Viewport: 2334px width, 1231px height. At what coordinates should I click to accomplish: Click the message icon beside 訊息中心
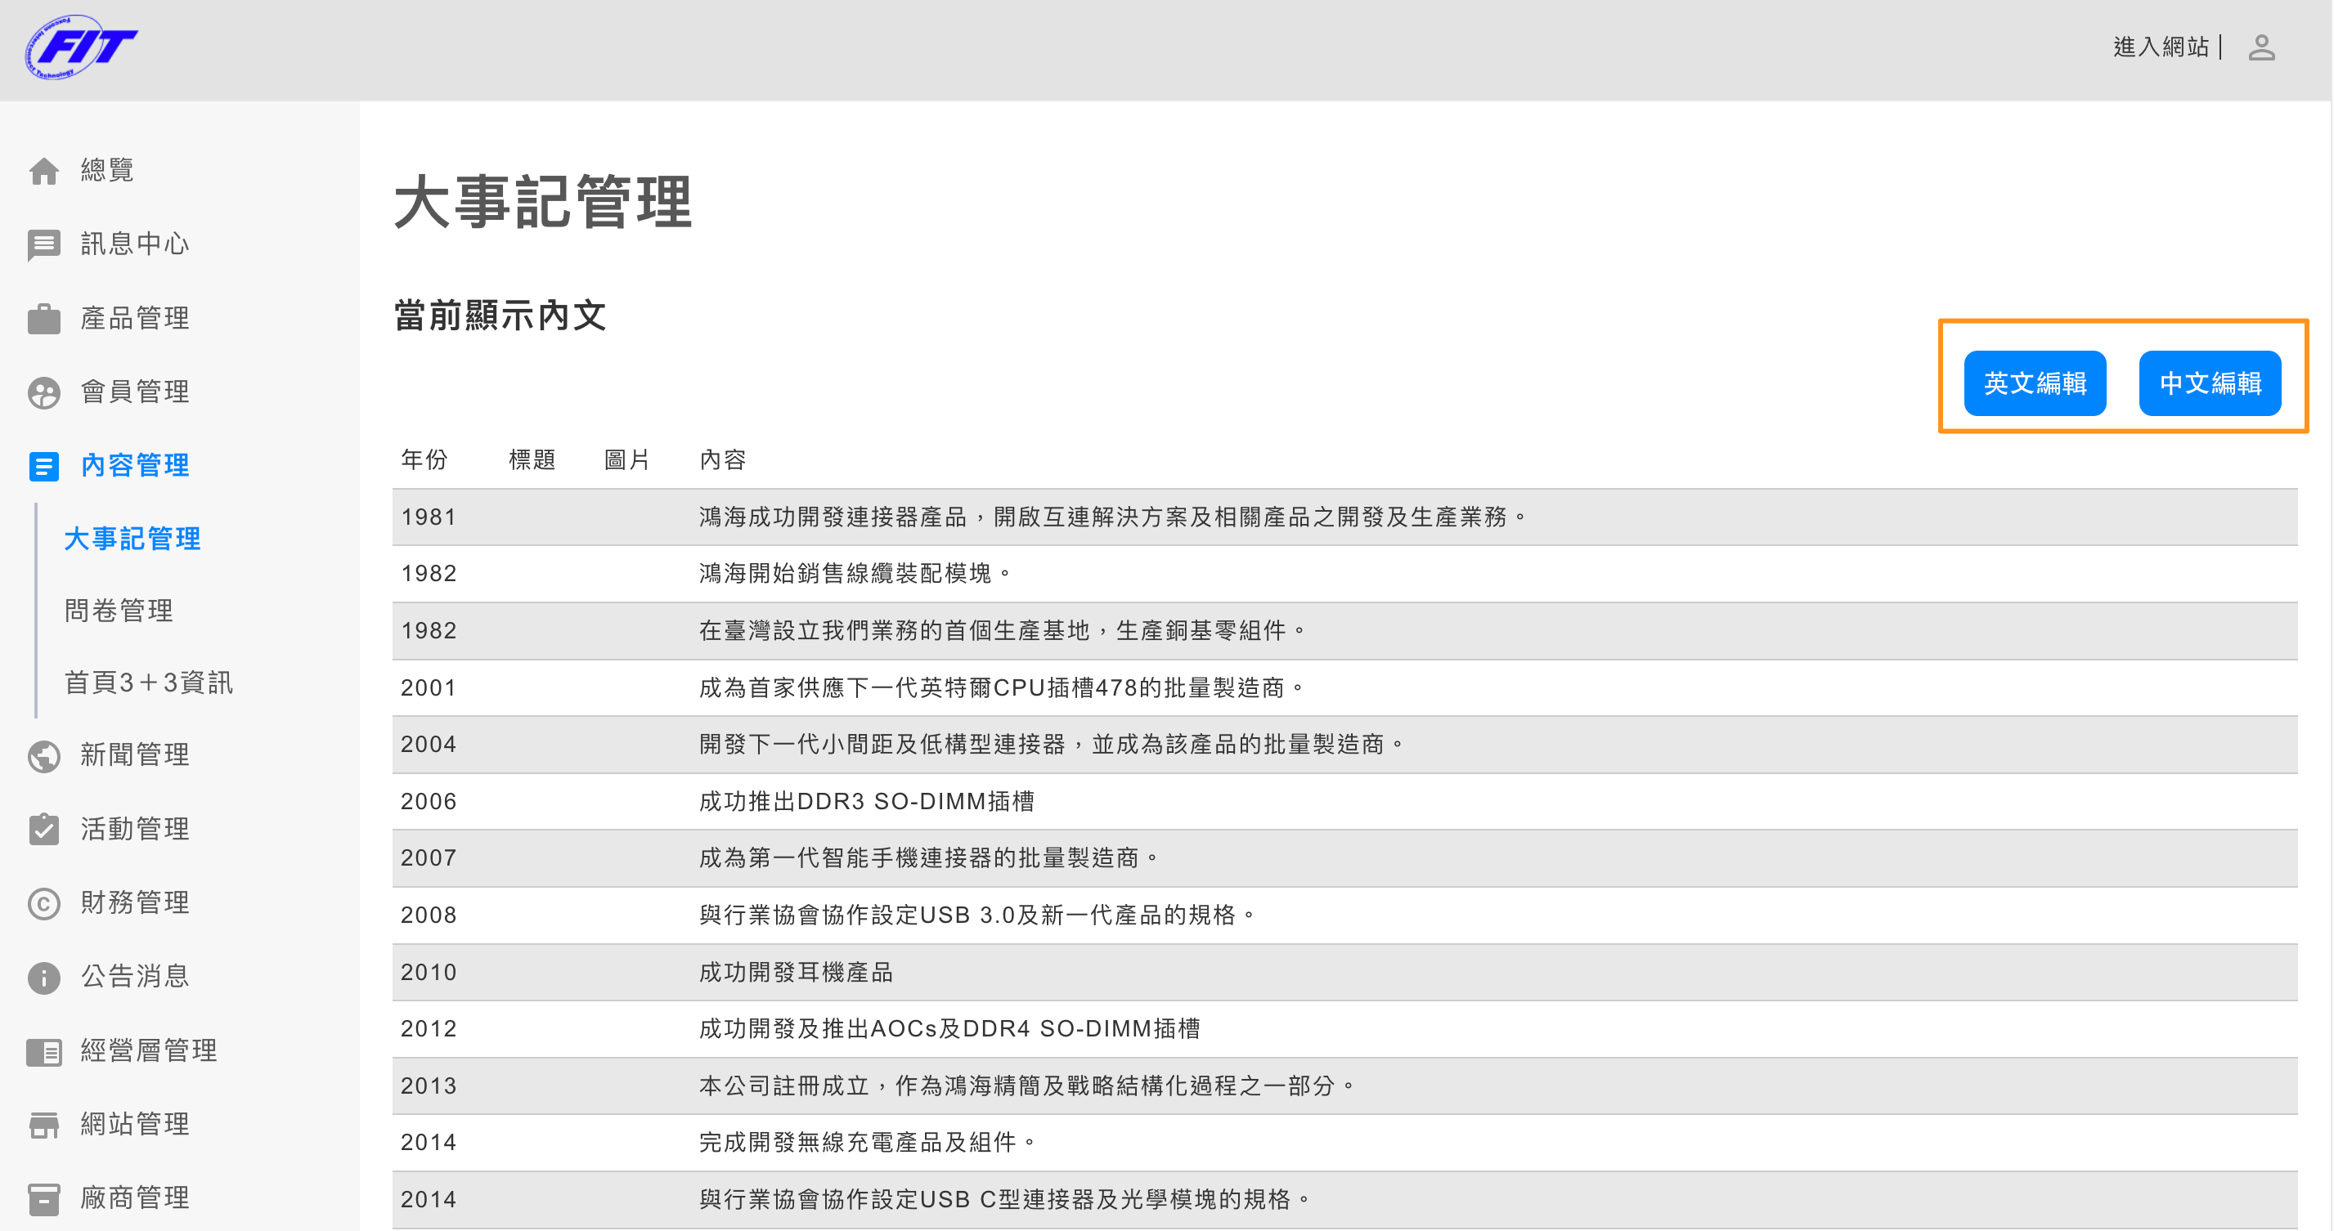[43, 244]
